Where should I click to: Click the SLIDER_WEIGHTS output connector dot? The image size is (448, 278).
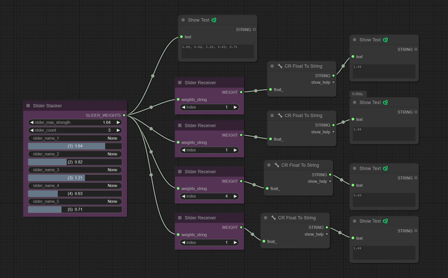pos(124,115)
